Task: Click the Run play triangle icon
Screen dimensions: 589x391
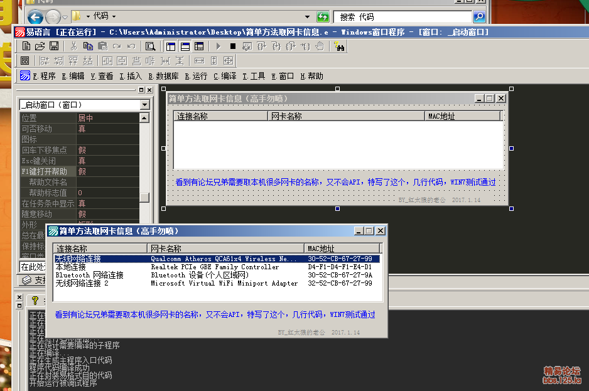Action: [x=219, y=46]
